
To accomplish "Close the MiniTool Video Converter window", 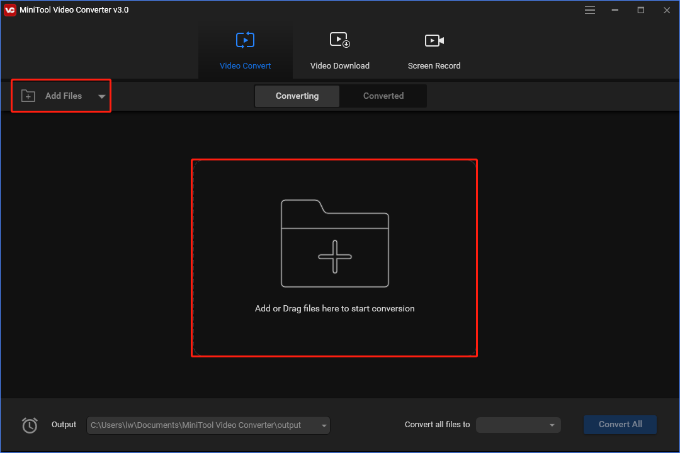I will tap(667, 10).
